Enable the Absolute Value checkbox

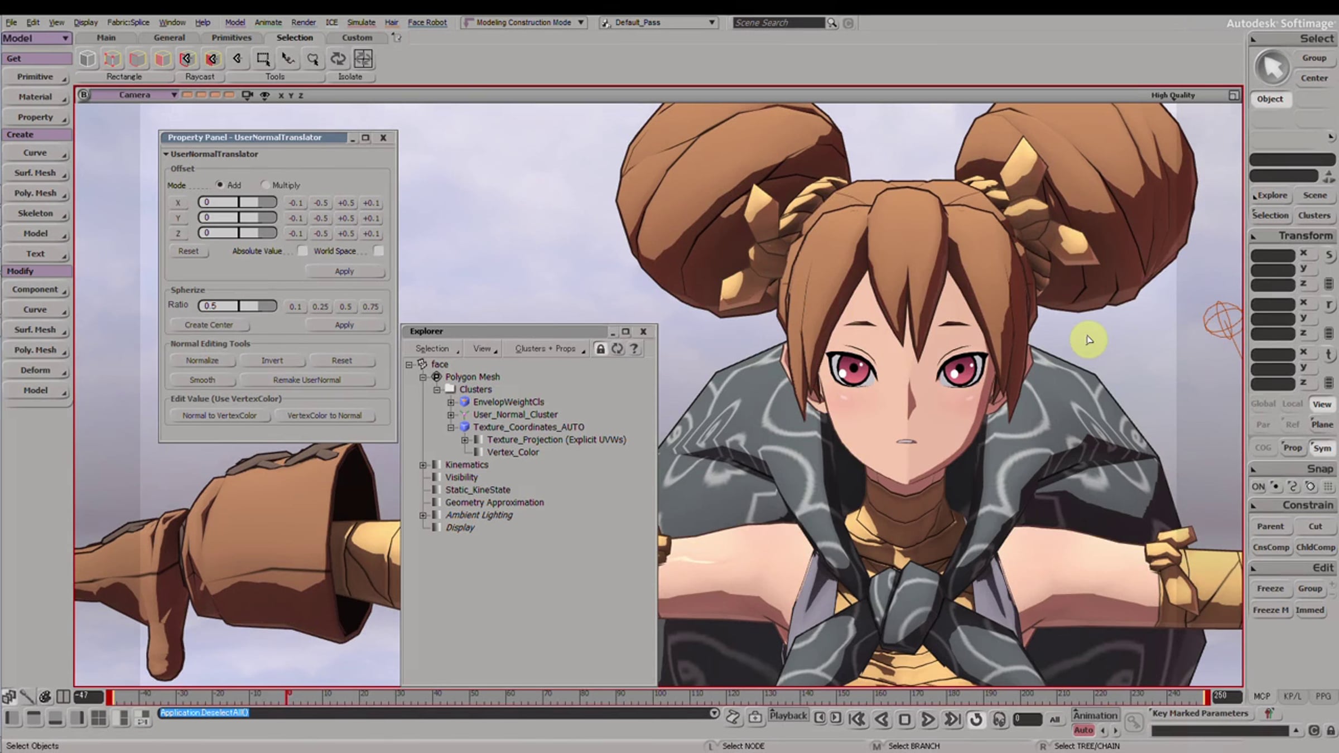[302, 251]
